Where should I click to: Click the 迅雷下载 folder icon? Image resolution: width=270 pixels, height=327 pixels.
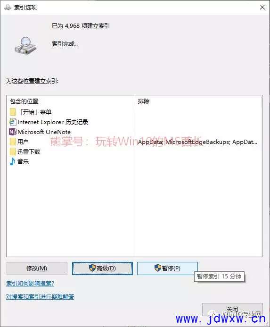coord(13,151)
